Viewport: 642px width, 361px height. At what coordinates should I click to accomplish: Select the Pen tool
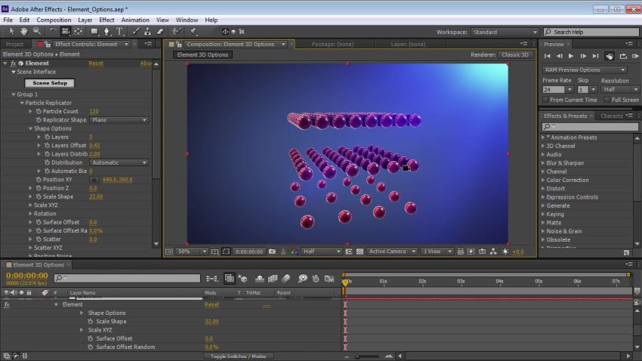pyautogui.click(x=106, y=32)
